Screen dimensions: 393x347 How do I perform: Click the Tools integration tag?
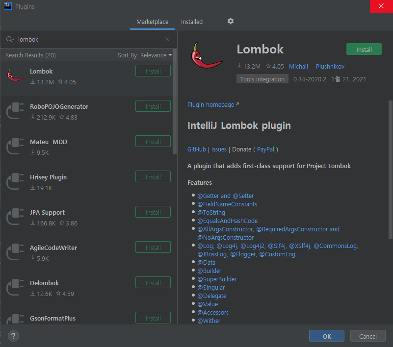point(262,79)
